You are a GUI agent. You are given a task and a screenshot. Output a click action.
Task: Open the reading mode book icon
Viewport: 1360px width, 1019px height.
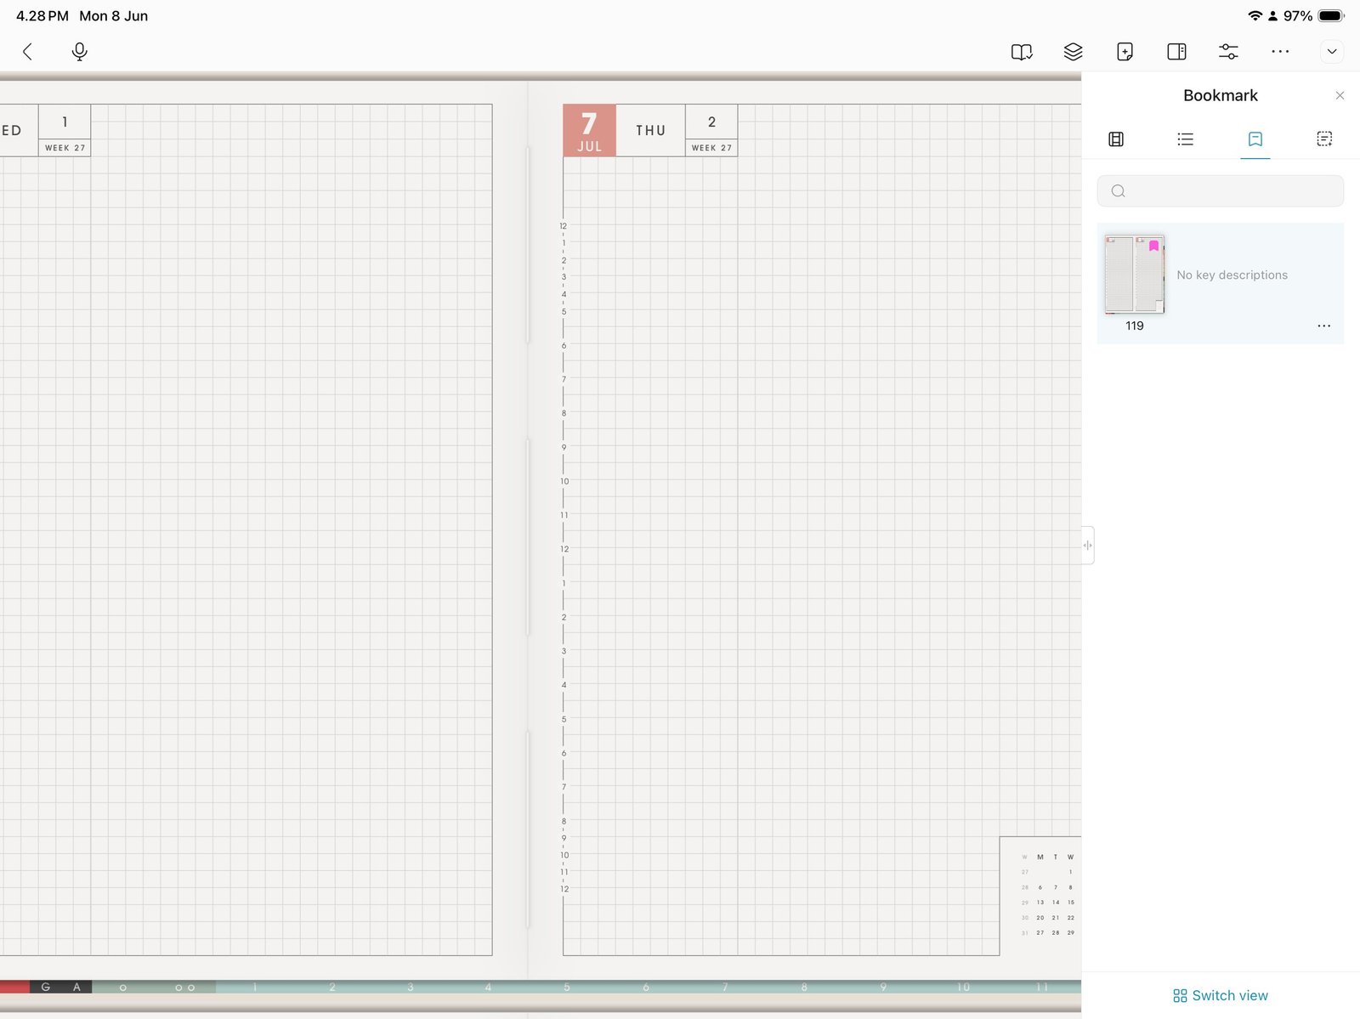(1022, 52)
